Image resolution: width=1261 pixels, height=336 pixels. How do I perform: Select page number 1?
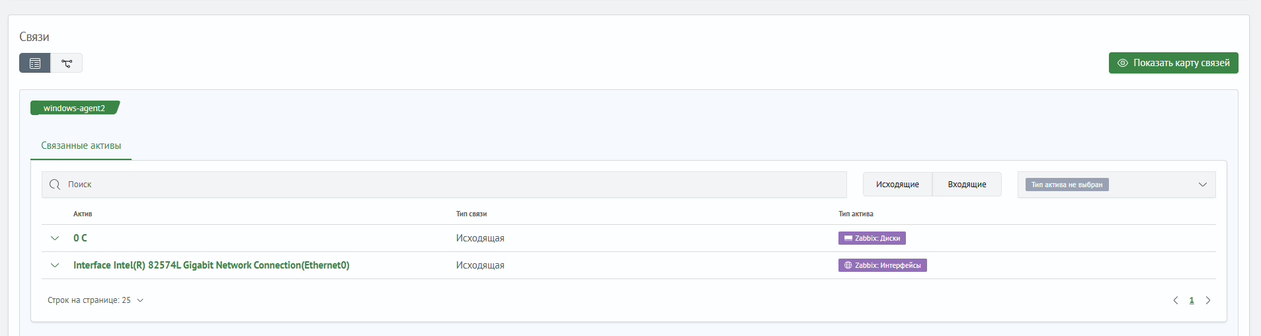[x=1192, y=300]
